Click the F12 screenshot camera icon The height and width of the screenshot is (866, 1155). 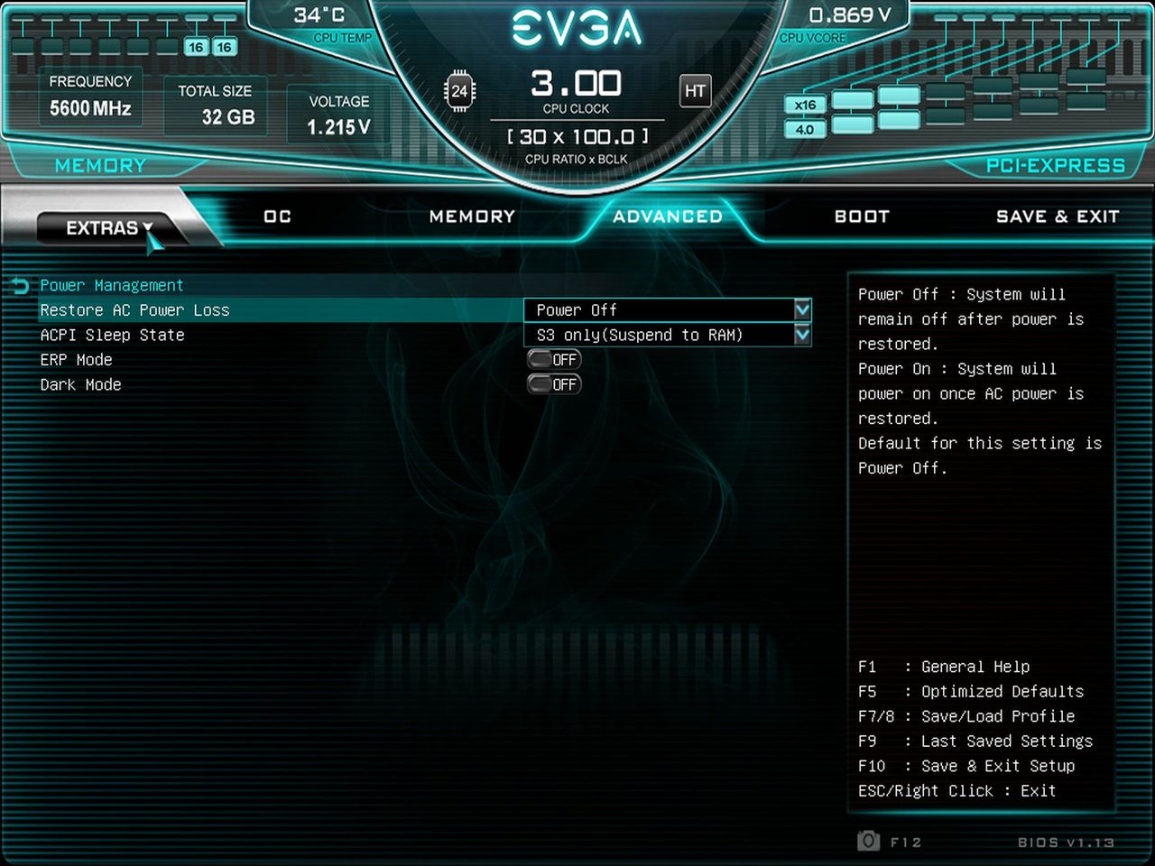[868, 841]
